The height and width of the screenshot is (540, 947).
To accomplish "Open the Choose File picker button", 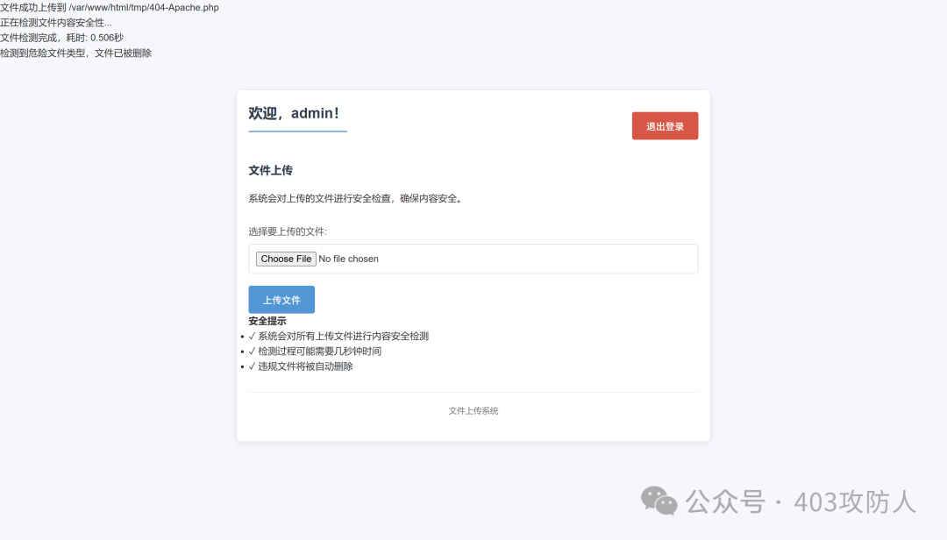I will point(286,259).
